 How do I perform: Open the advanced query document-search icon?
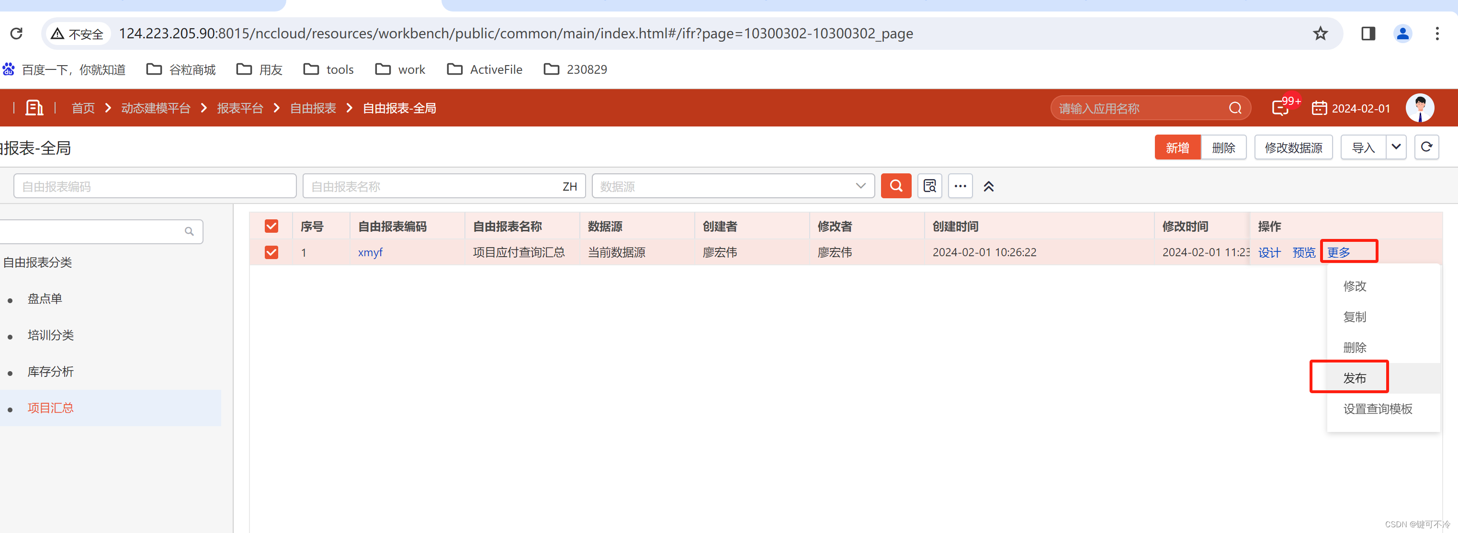click(x=929, y=186)
